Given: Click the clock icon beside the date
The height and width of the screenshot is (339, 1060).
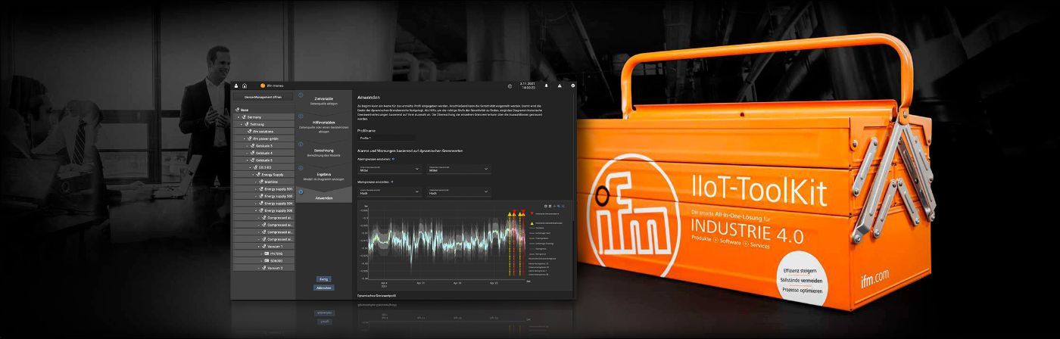Looking at the screenshot, I should [x=510, y=86].
